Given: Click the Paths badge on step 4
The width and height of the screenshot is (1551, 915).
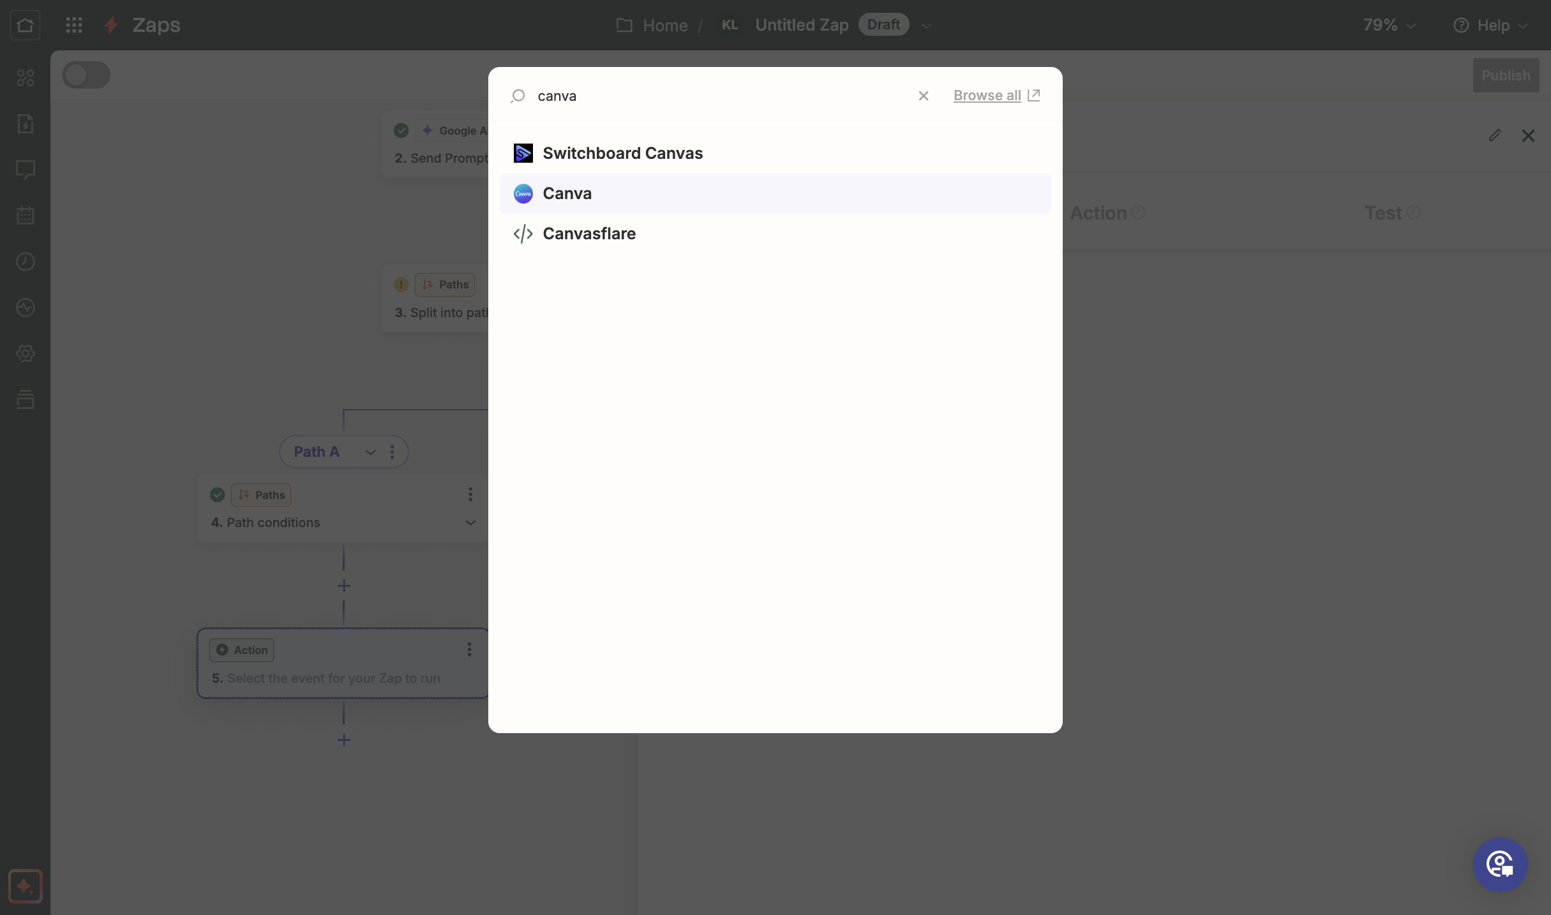Looking at the screenshot, I should tap(261, 495).
